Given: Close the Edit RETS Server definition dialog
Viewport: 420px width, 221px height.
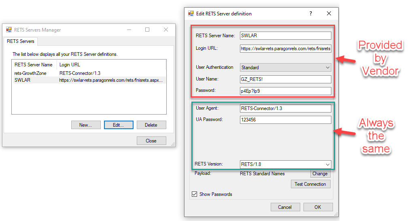Looking at the screenshot, I should (x=329, y=13).
